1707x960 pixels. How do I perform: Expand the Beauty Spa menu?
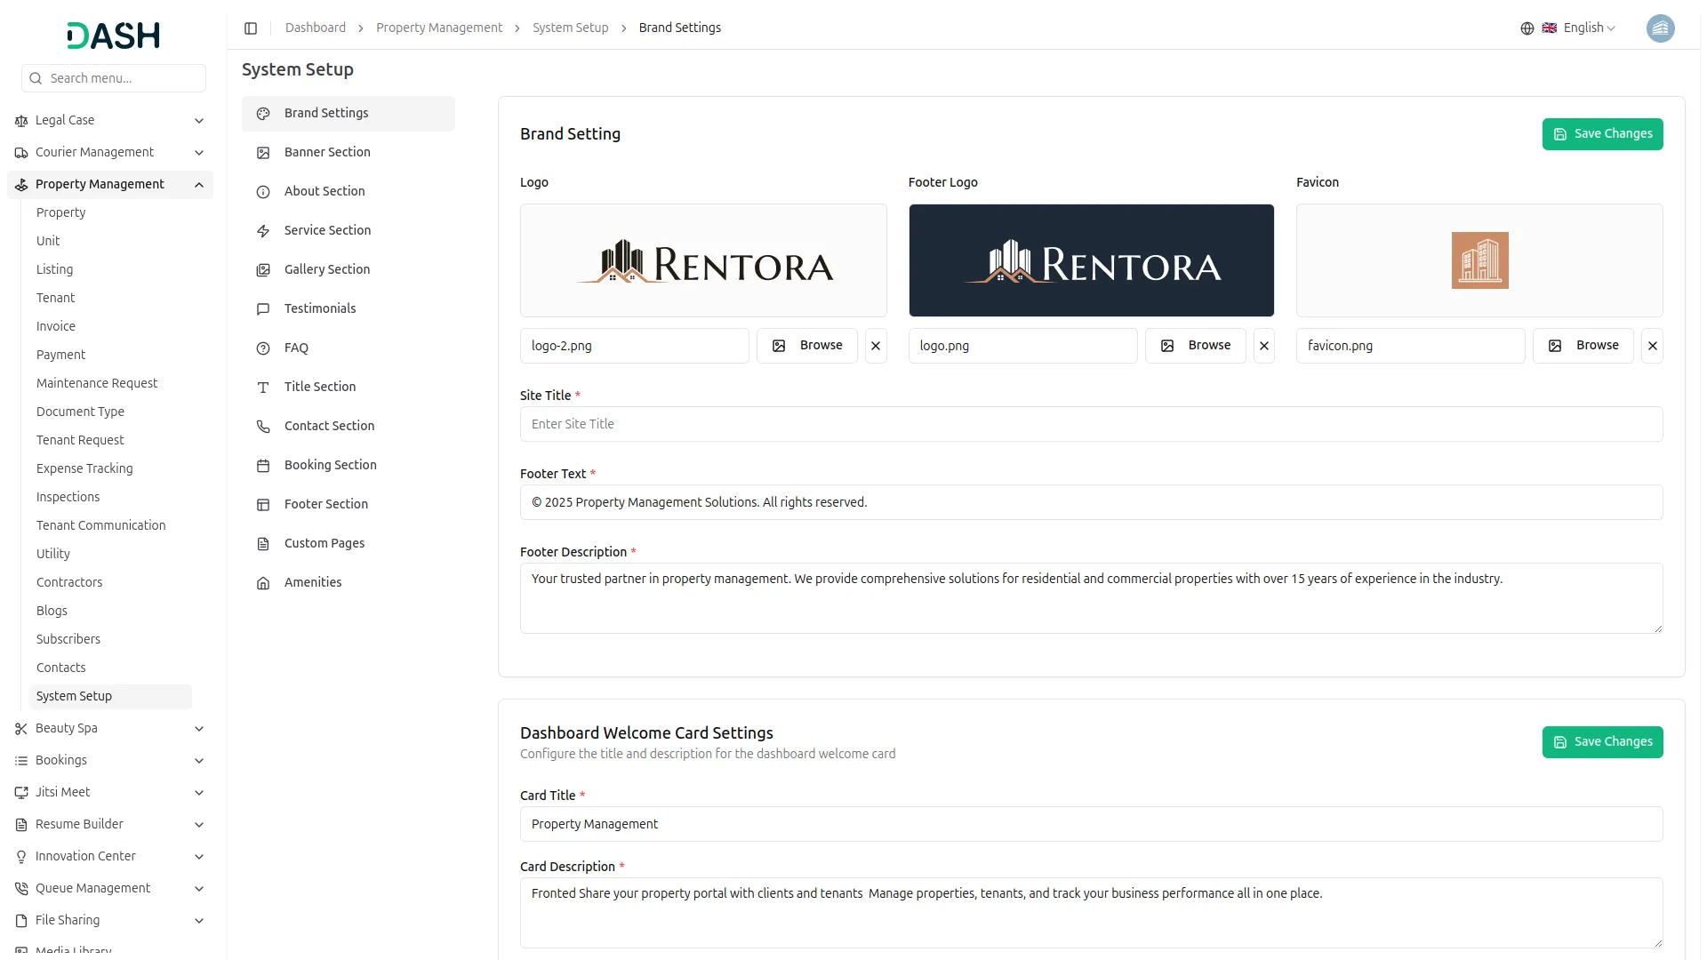pyautogui.click(x=198, y=729)
